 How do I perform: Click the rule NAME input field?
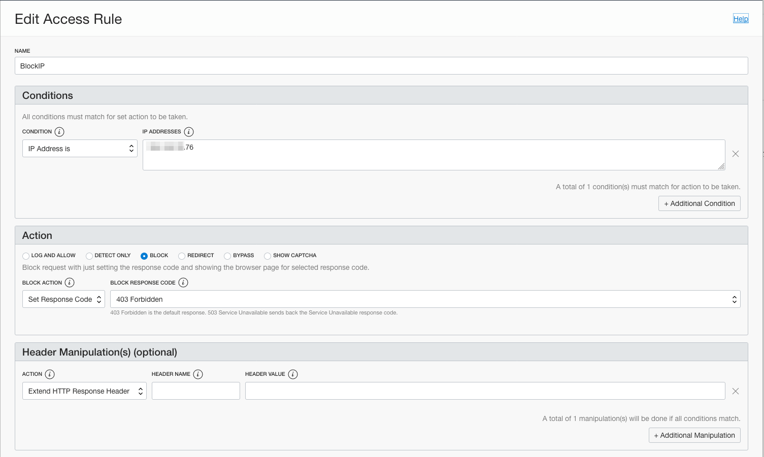pos(381,66)
